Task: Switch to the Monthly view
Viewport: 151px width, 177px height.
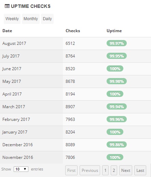Action: 31,19
